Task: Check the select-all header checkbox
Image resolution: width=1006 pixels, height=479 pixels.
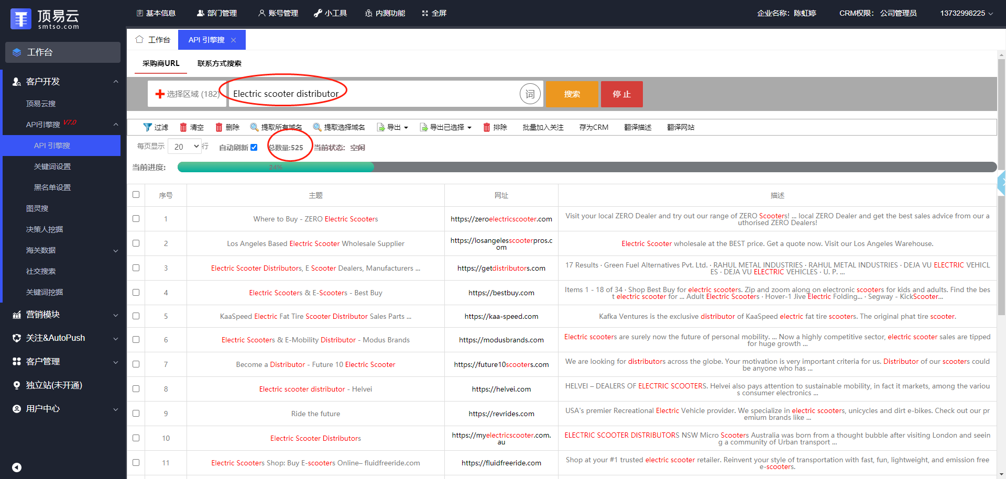Action: coord(136,195)
